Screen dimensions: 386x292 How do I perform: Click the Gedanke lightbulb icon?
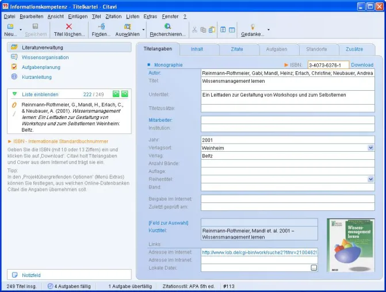253,26
